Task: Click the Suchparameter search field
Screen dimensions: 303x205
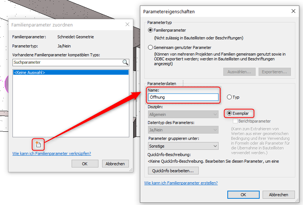Action: tap(67, 62)
